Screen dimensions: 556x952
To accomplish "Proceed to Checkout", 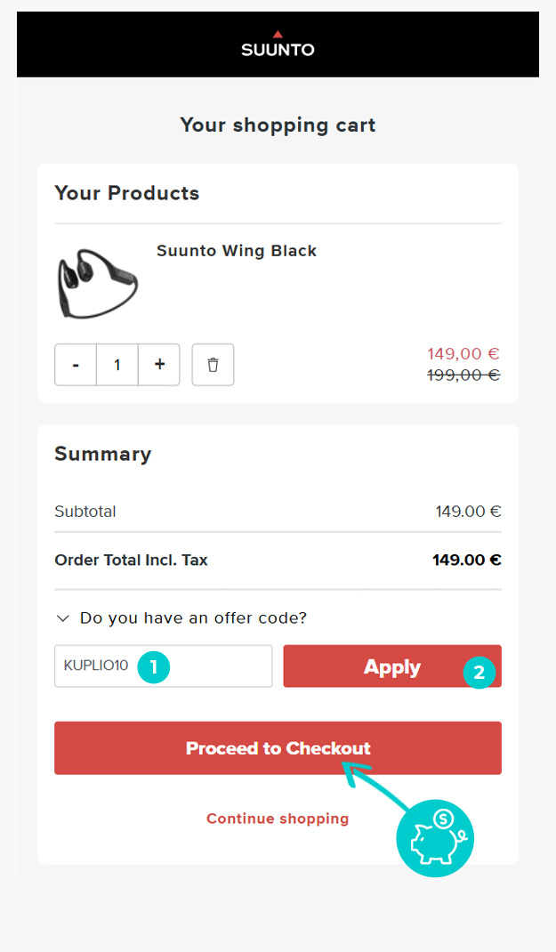I will click(278, 748).
